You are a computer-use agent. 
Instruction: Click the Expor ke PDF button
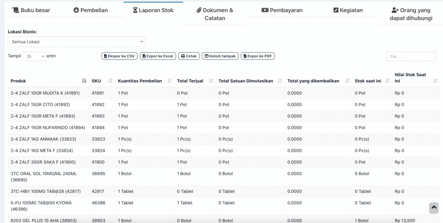(x=257, y=56)
